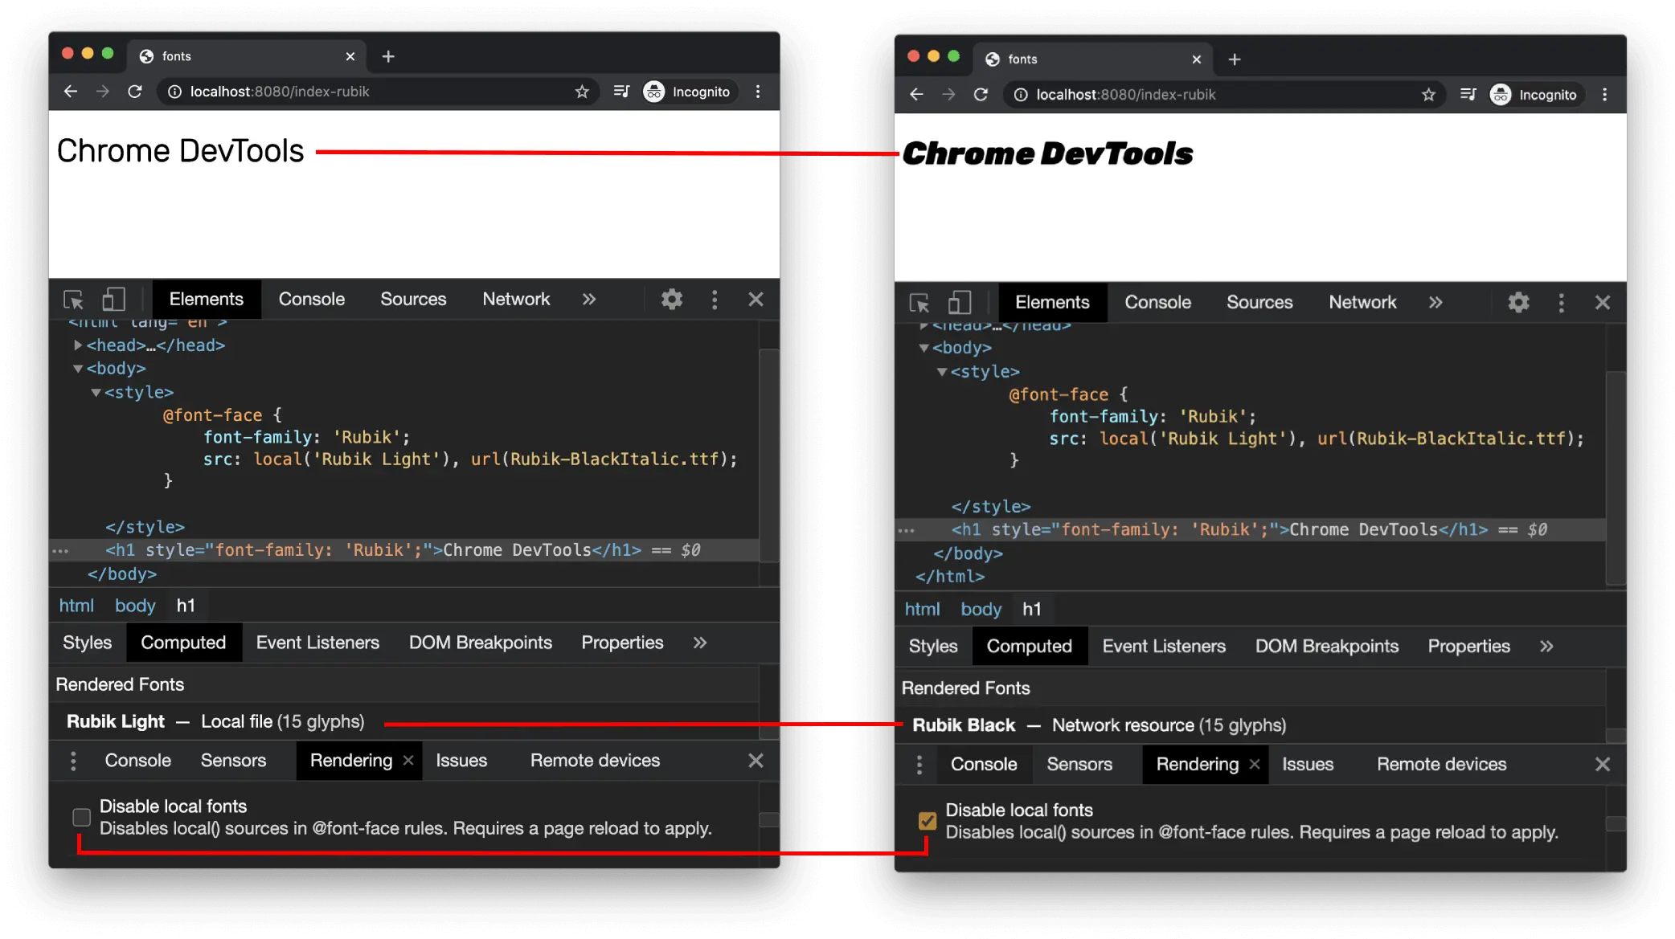Screen dimensions: 1675x939
Task: Collapse style element in right Elements tree
Action: point(942,372)
